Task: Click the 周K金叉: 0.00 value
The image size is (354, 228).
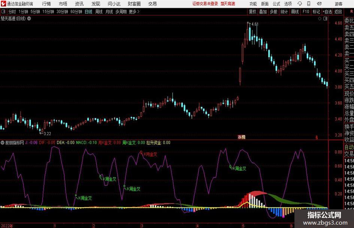Action: click(134, 142)
